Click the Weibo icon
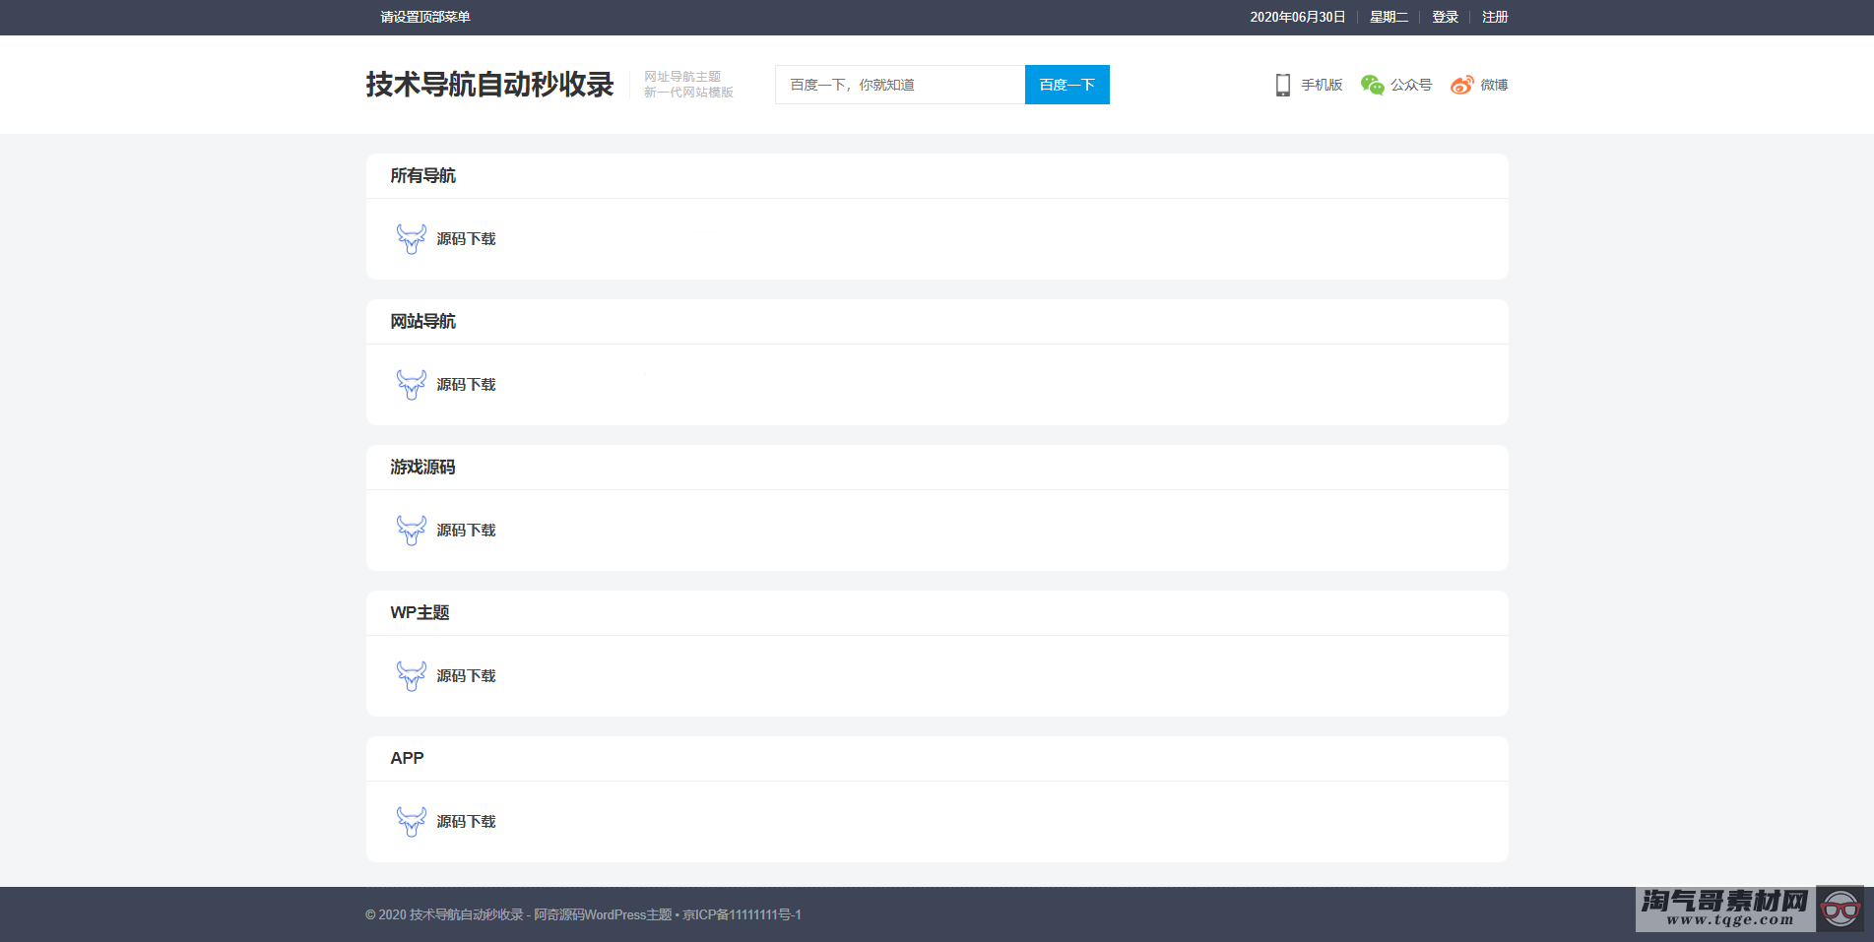The height and width of the screenshot is (942, 1874). [x=1462, y=85]
